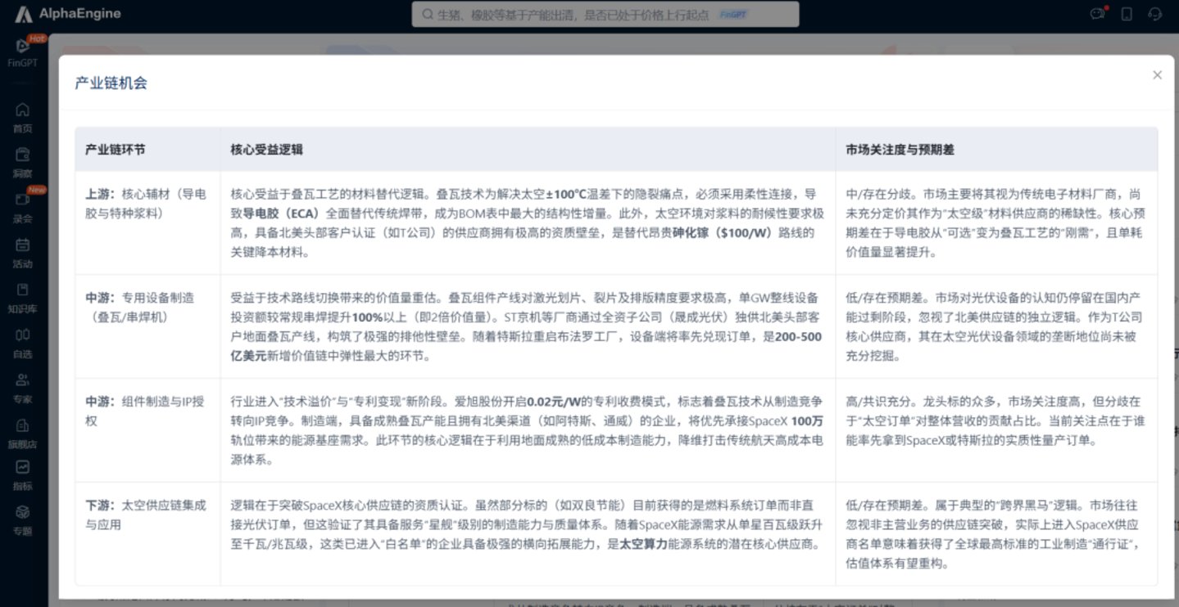Viewport: 1179px width, 607px height.
Task: Open the 专题 topics section
Action: (23, 519)
